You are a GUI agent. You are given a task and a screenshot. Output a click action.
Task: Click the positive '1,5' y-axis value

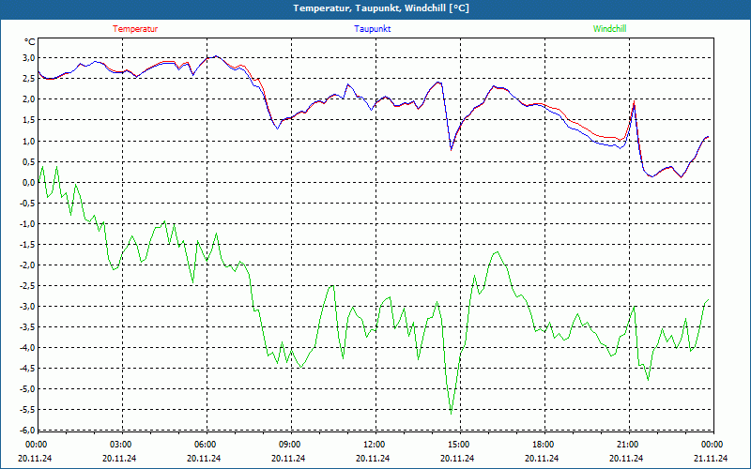coord(29,120)
